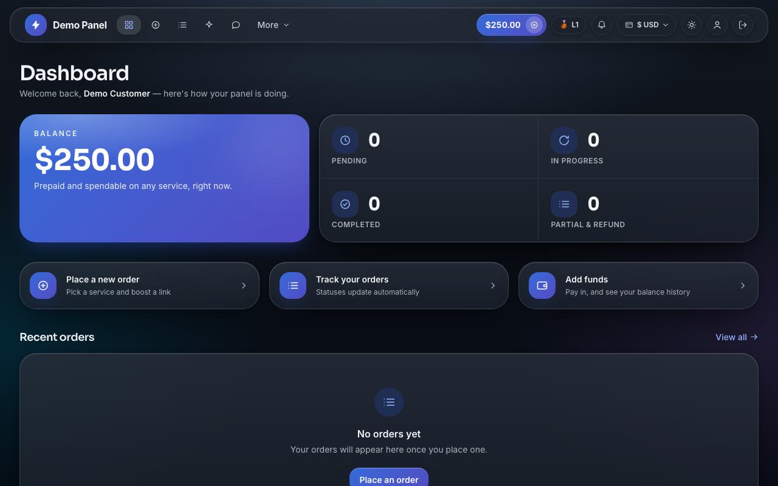
Task: Expand the More menu
Action: coord(273,25)
